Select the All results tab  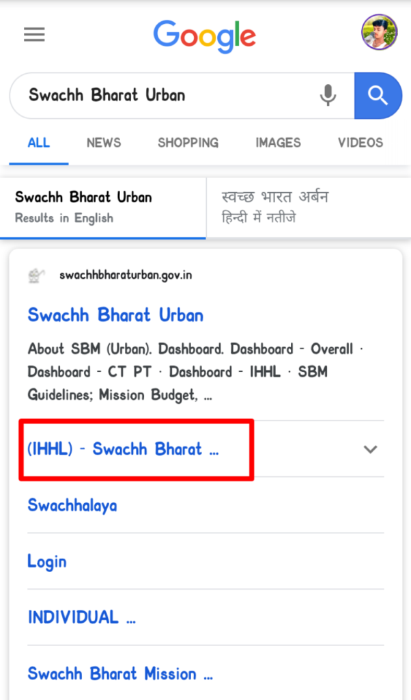(x=38, y=143)
